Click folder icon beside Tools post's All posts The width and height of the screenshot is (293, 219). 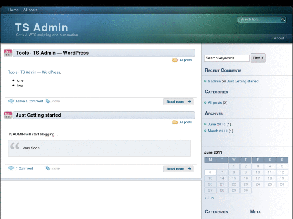pos(175,60)
